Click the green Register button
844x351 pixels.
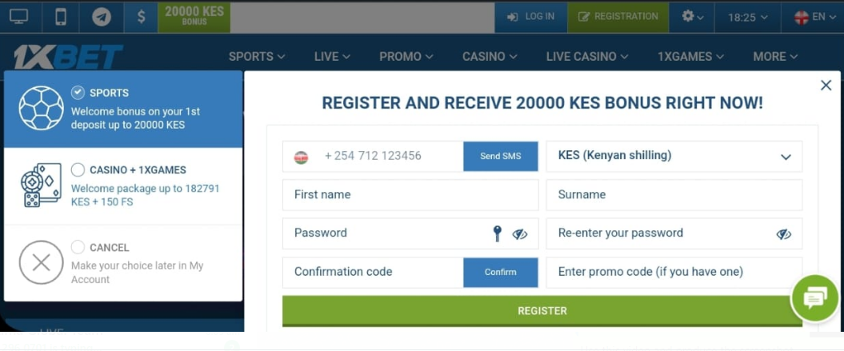coord(542,310)
